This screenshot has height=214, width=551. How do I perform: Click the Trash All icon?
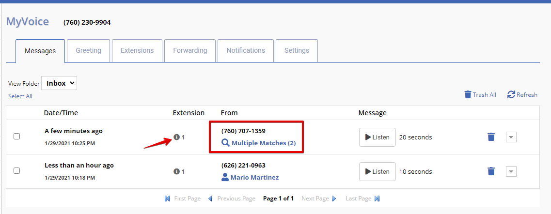point(468,94)
